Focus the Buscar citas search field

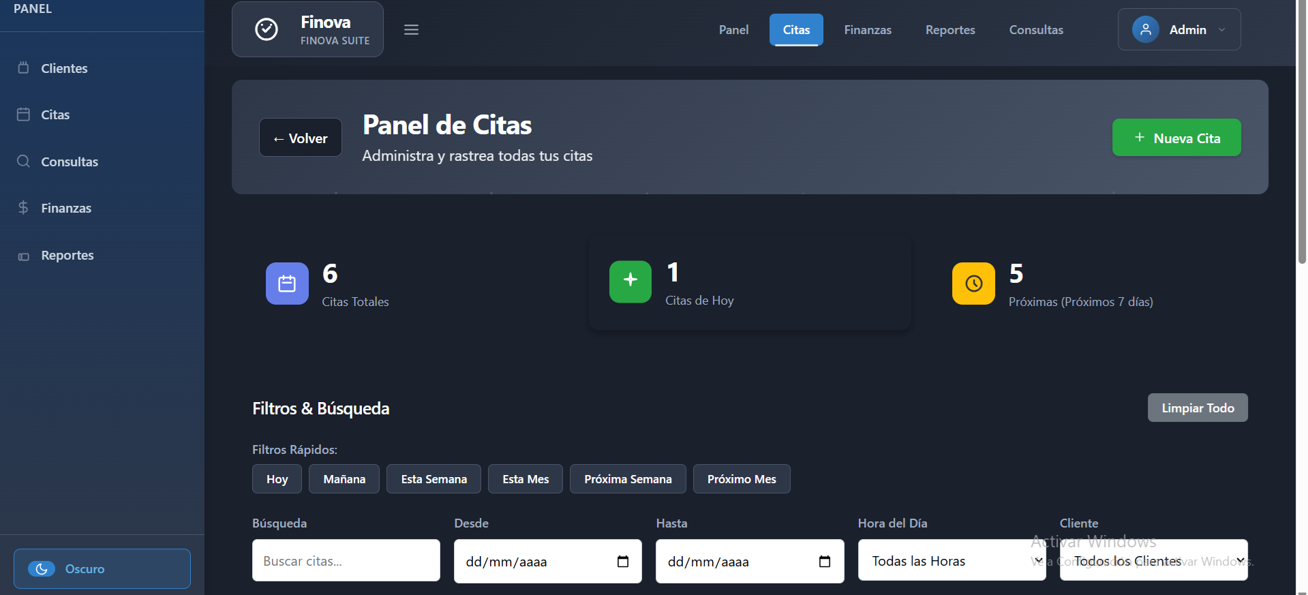point(346,561)
